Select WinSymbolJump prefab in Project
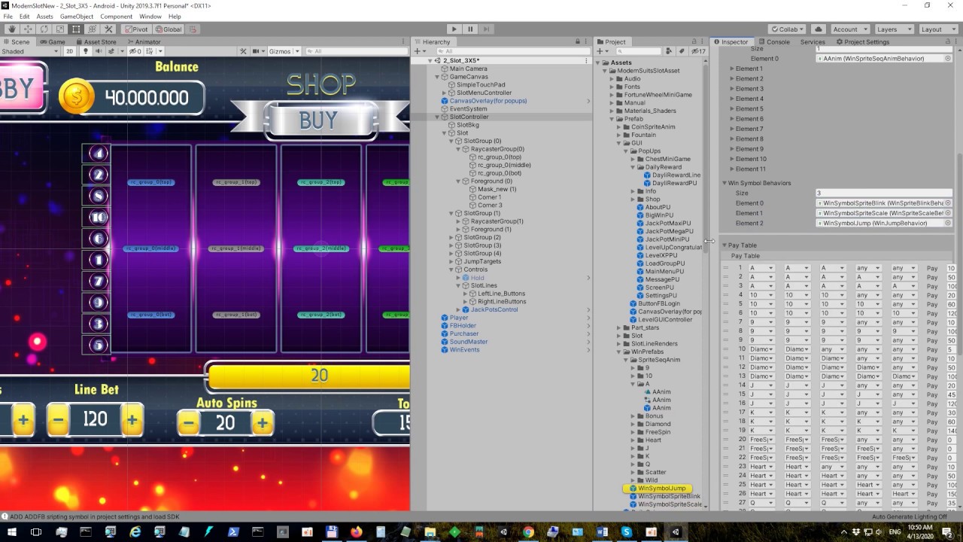Viewport: 963px width, 542px height. click(662, 489)
